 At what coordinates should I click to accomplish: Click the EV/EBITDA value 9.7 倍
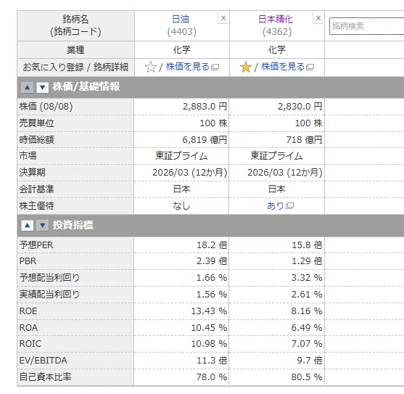310,360
